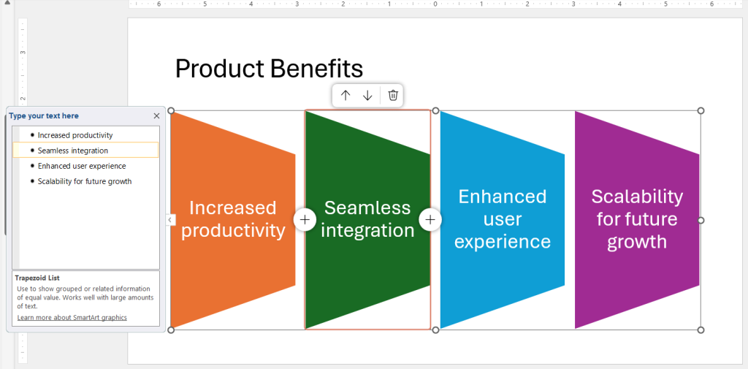
Task: Click the purple 'Scalability for future growth' trapezoid
Action: [637, 220]
